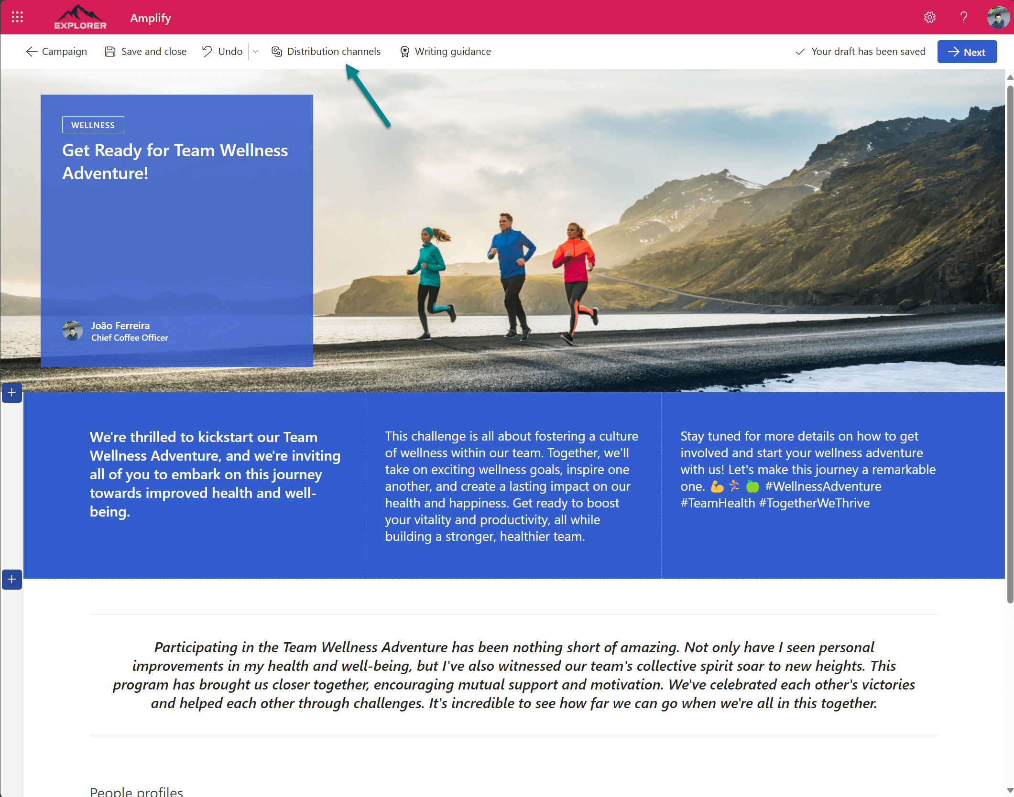Viewport: 1014px width, 797px height.
Task: Click the Undo arrow icon
Action: 207,51
